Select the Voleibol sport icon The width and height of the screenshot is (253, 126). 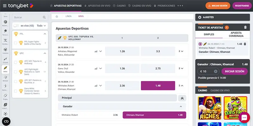pos(5,49)
